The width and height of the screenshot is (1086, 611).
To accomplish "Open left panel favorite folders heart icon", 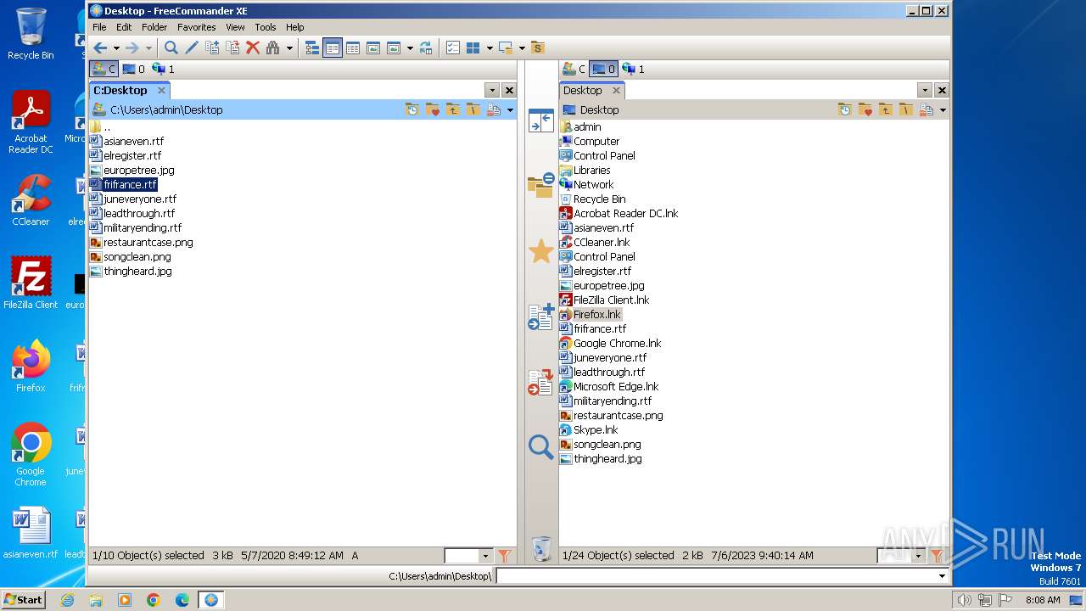I will tap(433, 109).
